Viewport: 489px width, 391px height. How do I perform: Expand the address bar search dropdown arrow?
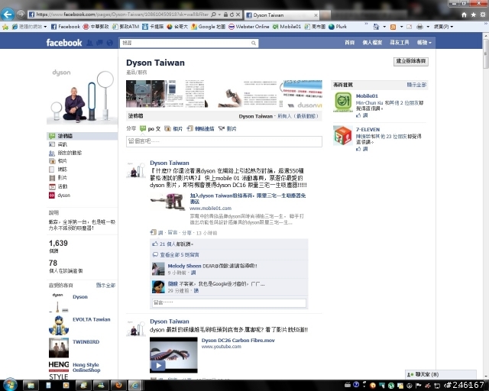(219, 15)
